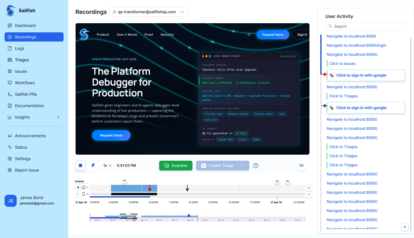Go to Logs in the sidebar

coord(34,48)
